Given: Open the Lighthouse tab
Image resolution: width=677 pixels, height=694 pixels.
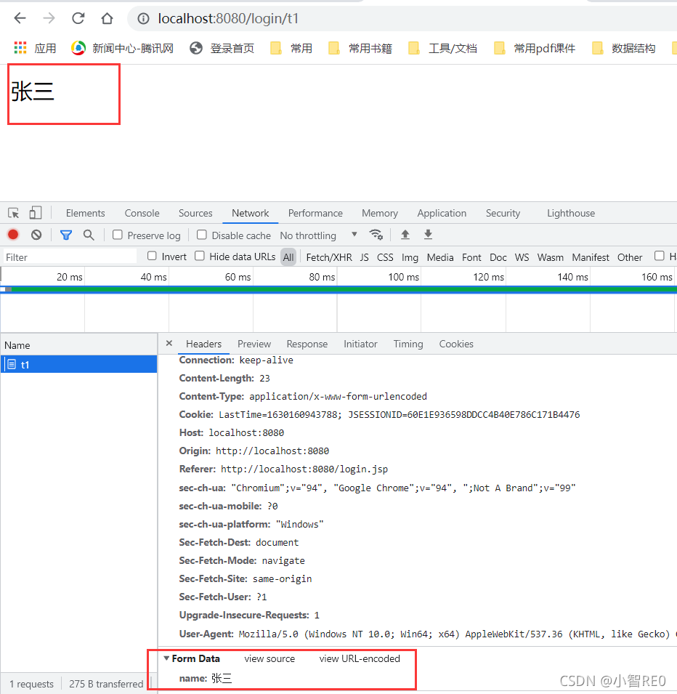Looking at the screenshot, I should (571, 214).
